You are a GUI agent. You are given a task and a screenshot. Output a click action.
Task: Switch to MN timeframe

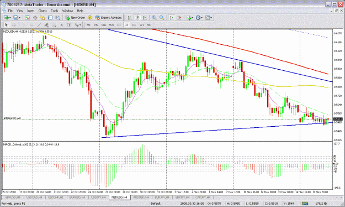point(149,25)
